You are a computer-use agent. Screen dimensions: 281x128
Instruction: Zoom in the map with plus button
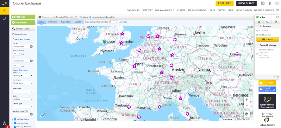point(246,100)
